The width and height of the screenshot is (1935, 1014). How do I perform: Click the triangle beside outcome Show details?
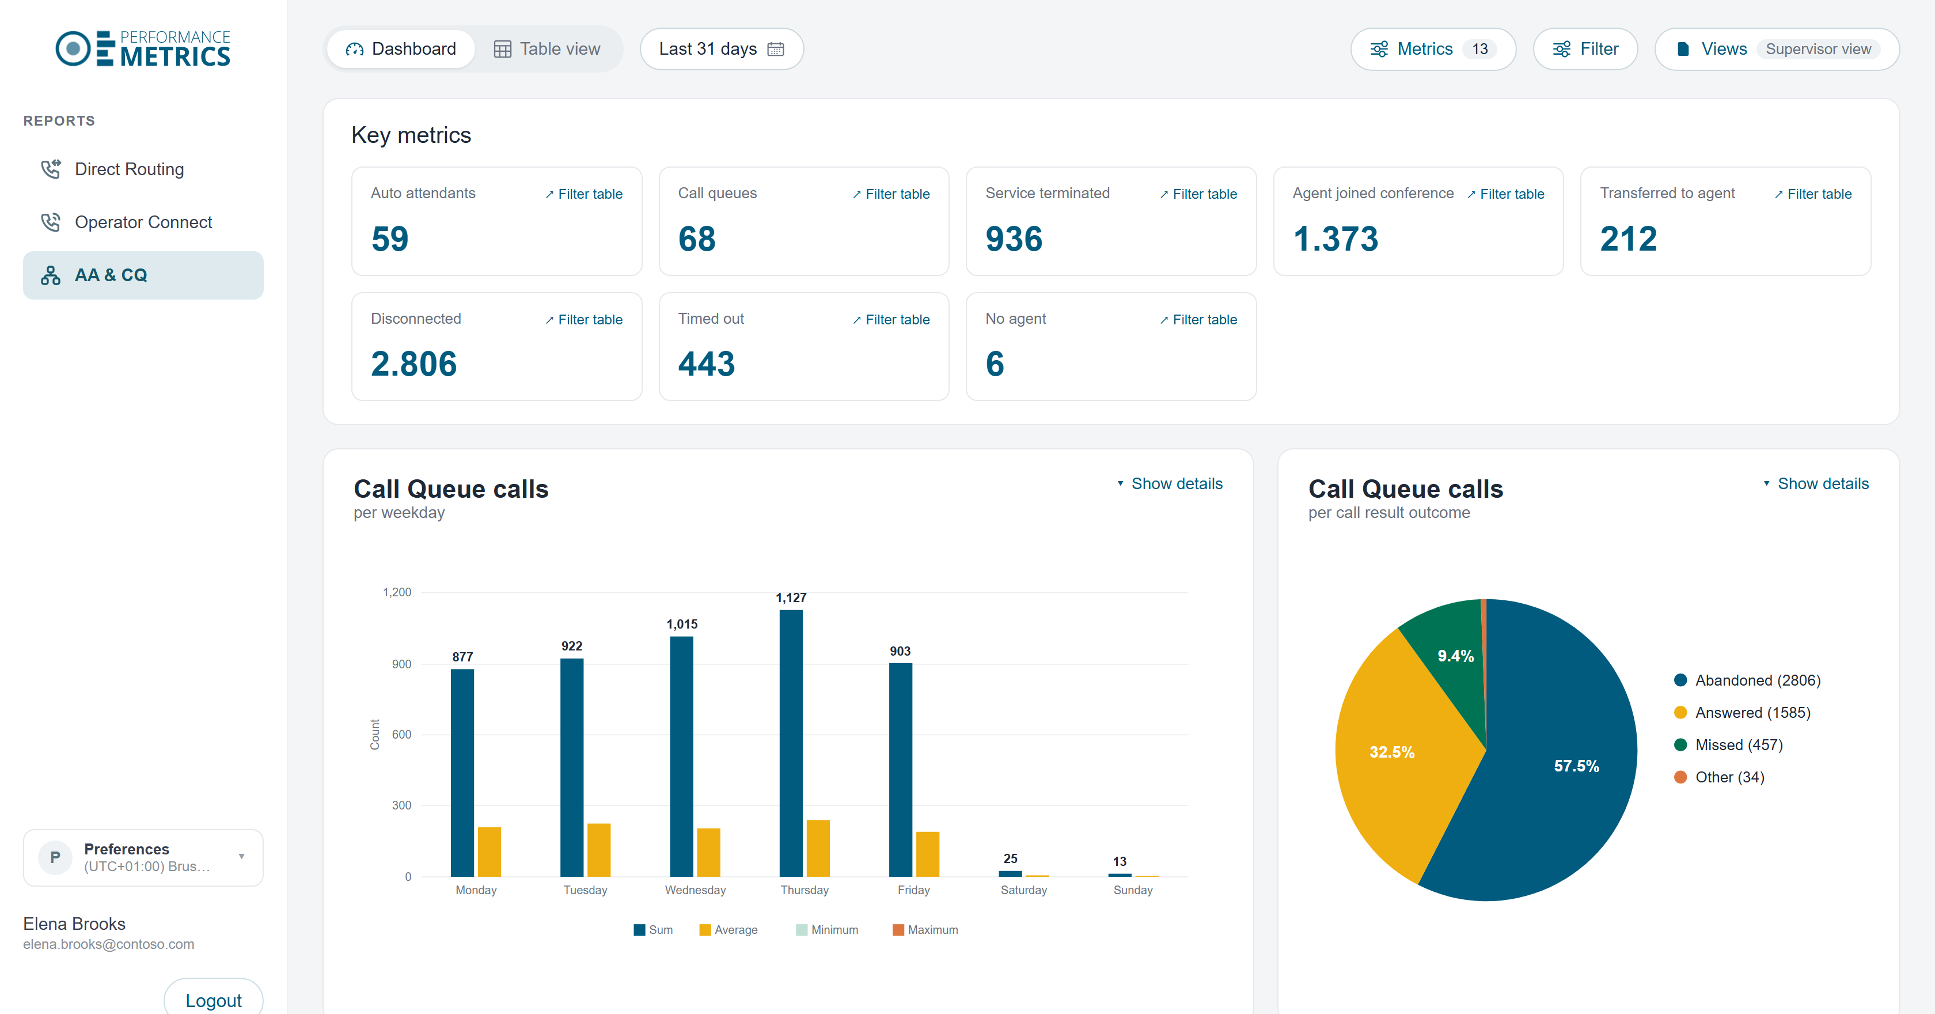[x=1766, y=484]
